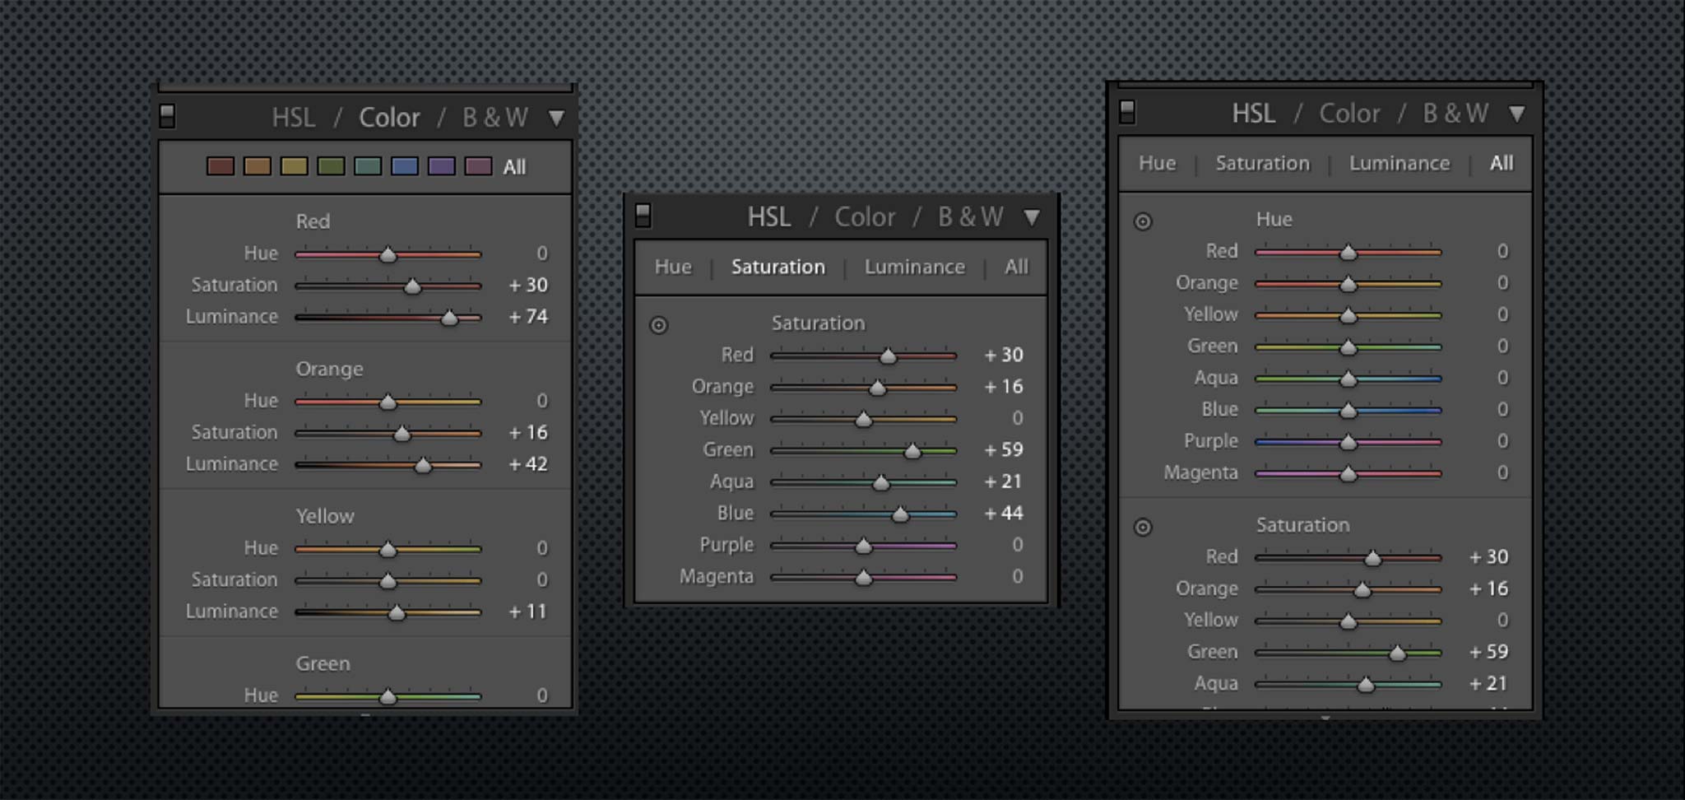Click the Green saturation slider in middle panel

863,450
